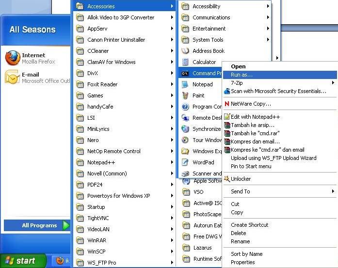Click the Mozilla Firefox icon in Start menu
338x268 pixels.
pyautogui.click(x=13, y=58)
